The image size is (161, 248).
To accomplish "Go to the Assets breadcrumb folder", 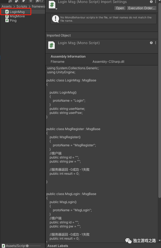I will [7, 6].
